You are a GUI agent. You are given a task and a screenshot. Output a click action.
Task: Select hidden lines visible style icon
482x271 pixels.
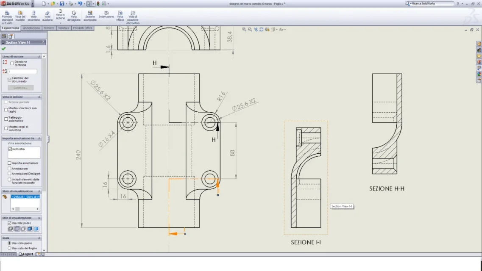(17, 229)
